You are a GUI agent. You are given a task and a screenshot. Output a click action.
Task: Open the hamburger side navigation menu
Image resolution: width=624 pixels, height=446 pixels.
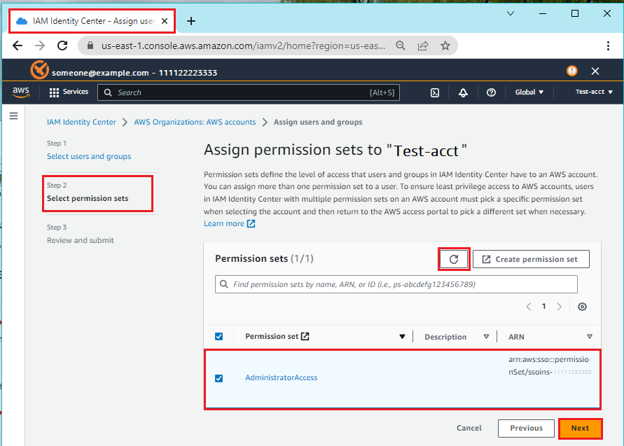pyautogui.click(x=13, y=116)
